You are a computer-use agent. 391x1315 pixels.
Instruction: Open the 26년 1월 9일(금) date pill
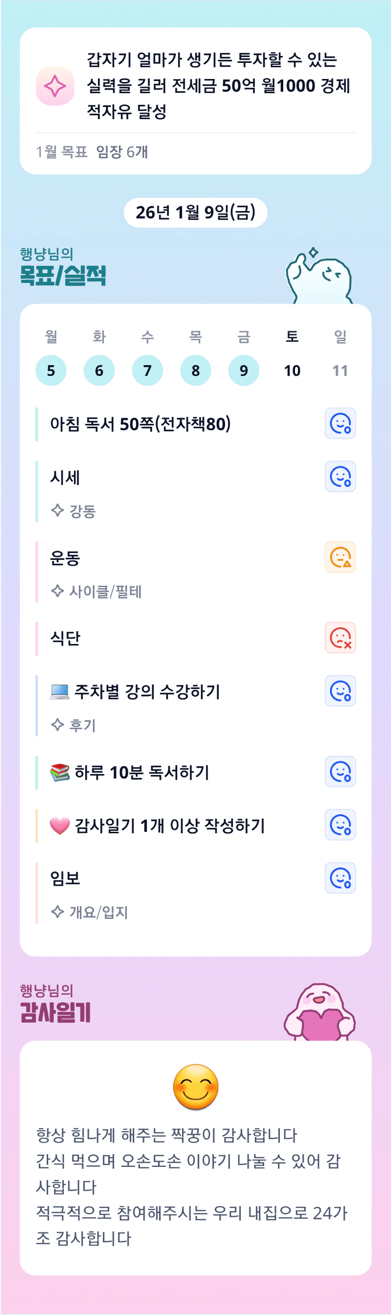point(195,212)
